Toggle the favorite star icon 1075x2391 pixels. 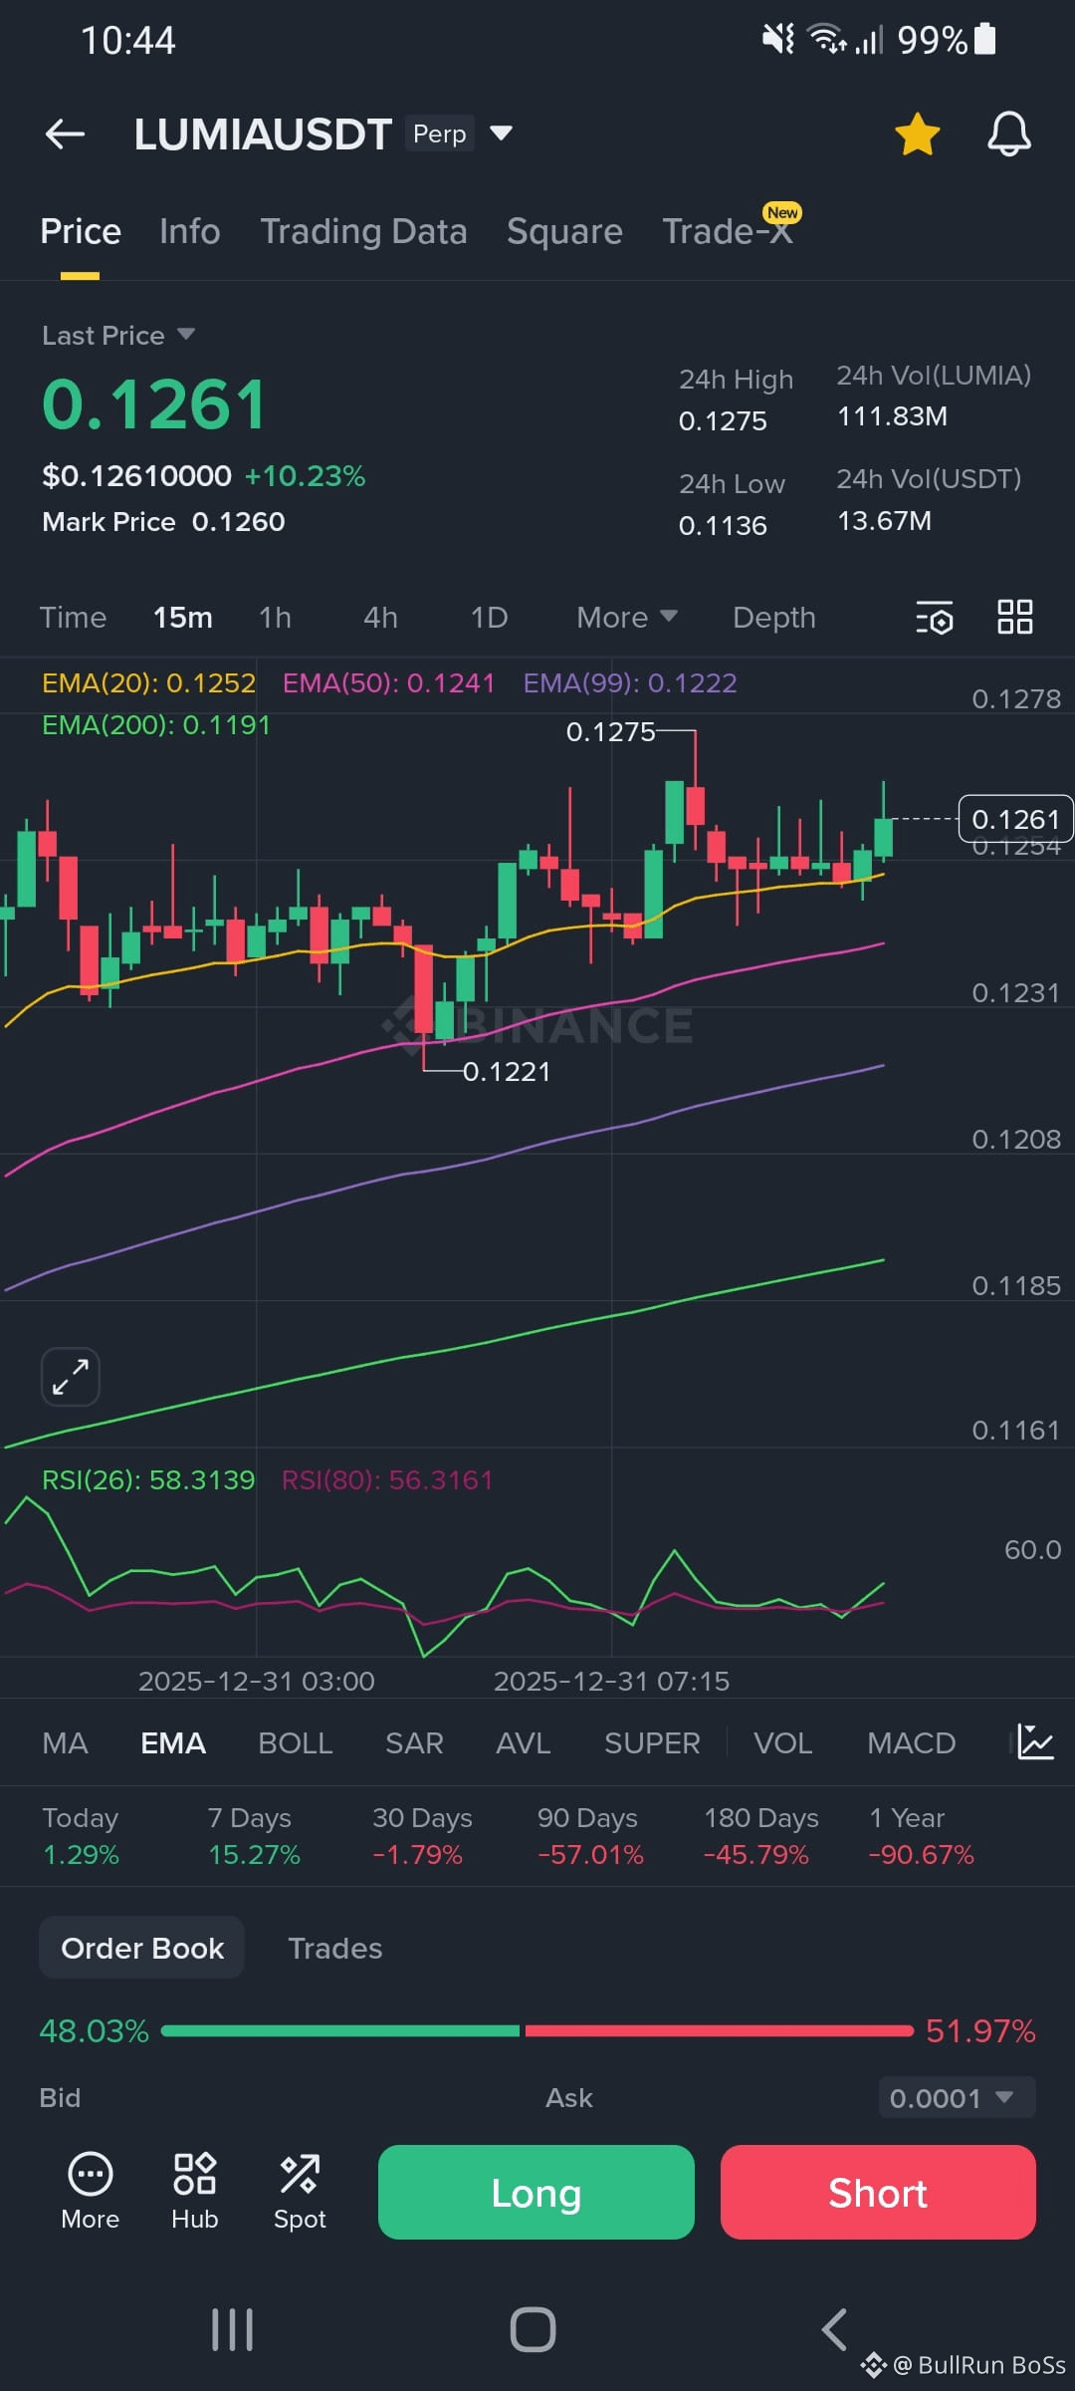pyautogui.click(x=917, y=133)
